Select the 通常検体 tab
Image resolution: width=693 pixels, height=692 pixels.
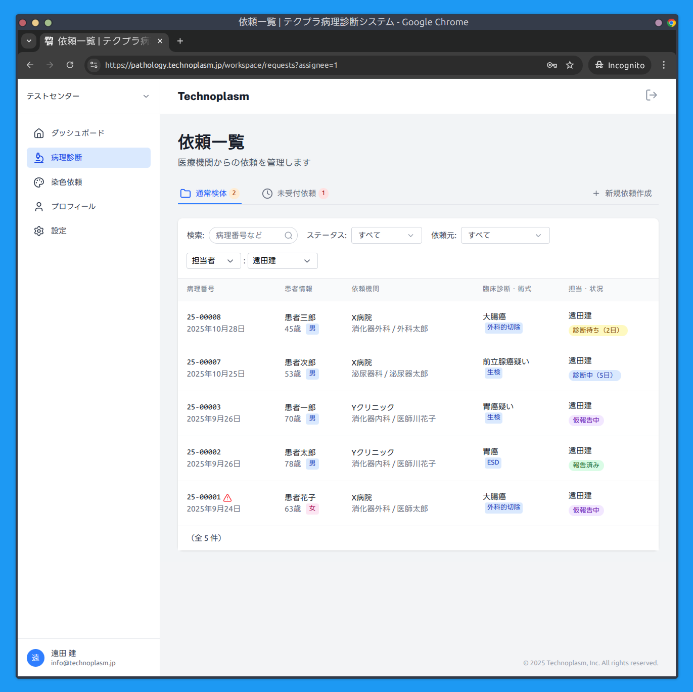pyautogui.click(x=210, y=194)
